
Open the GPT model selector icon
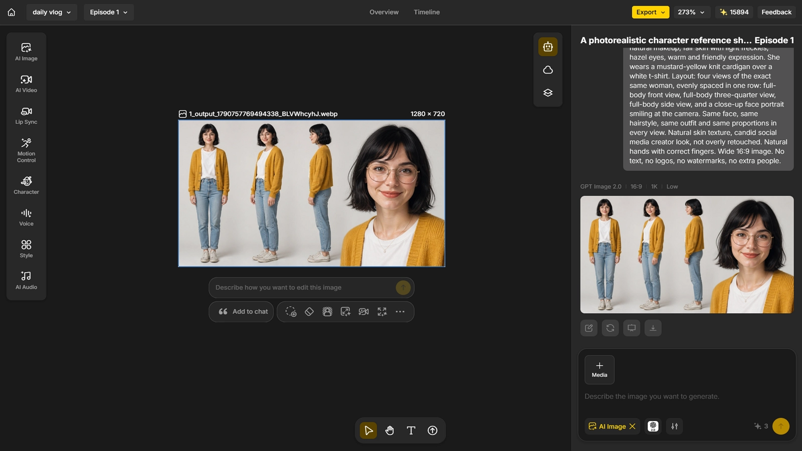(653, 426)
